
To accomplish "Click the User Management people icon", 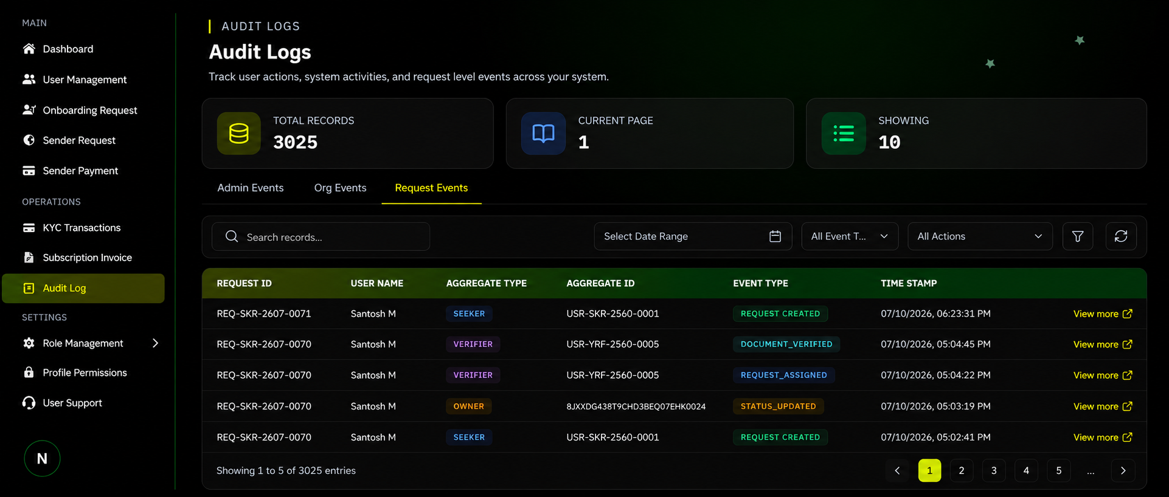I will point(29,80).
